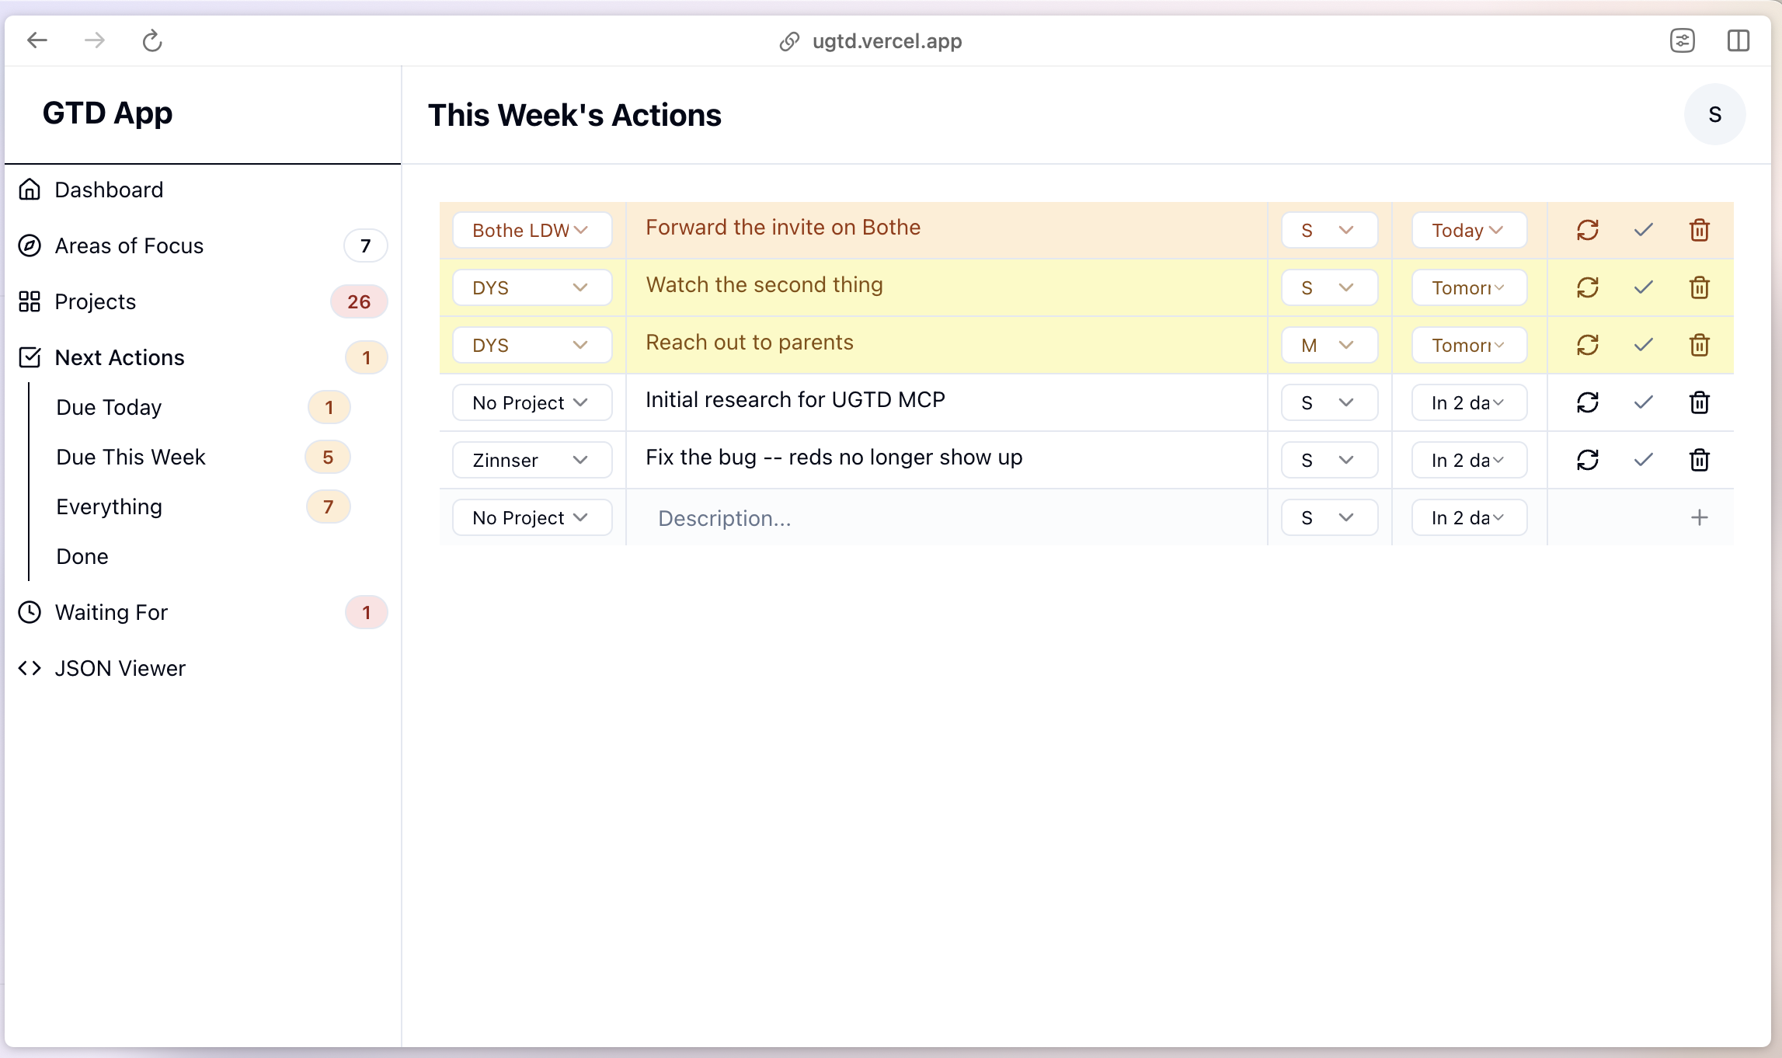Open the Zinnser project selector
This screenshot has width=1782, height=1058.
pyautogui.click(x=531, y=460)
